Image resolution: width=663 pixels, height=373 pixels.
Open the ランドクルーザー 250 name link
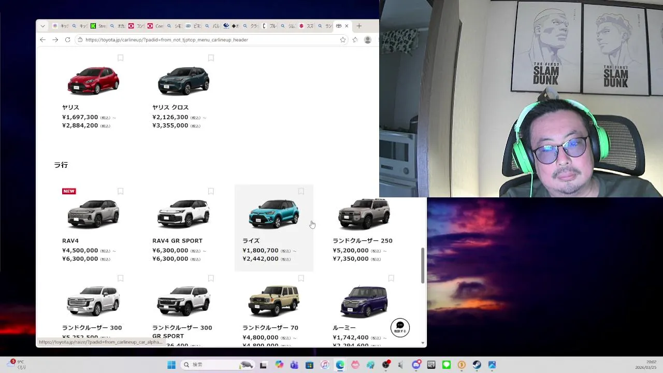pos(363,241)
